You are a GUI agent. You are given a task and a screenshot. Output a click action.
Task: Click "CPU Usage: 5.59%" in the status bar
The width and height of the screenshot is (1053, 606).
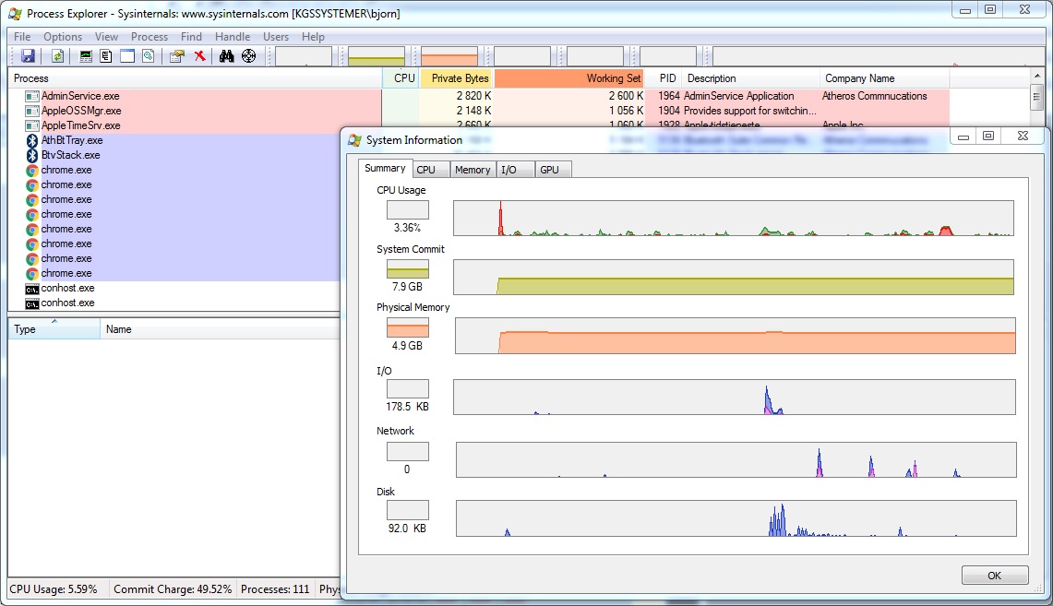[x=53, y=589]
